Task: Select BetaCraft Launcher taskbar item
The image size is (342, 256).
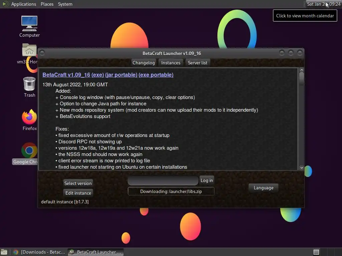Action: (x=96, y=252)
